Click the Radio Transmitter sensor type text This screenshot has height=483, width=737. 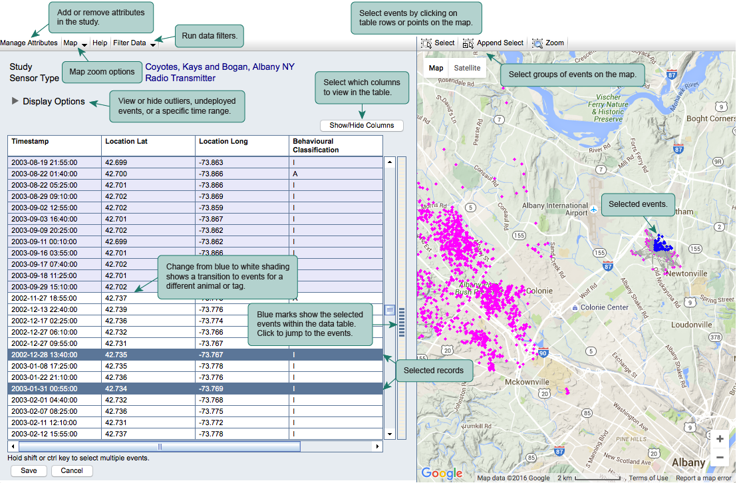[x=180, y=79]
